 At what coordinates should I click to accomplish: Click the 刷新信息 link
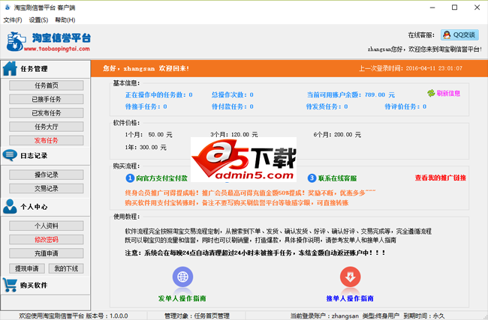click(x=448, y=93)
